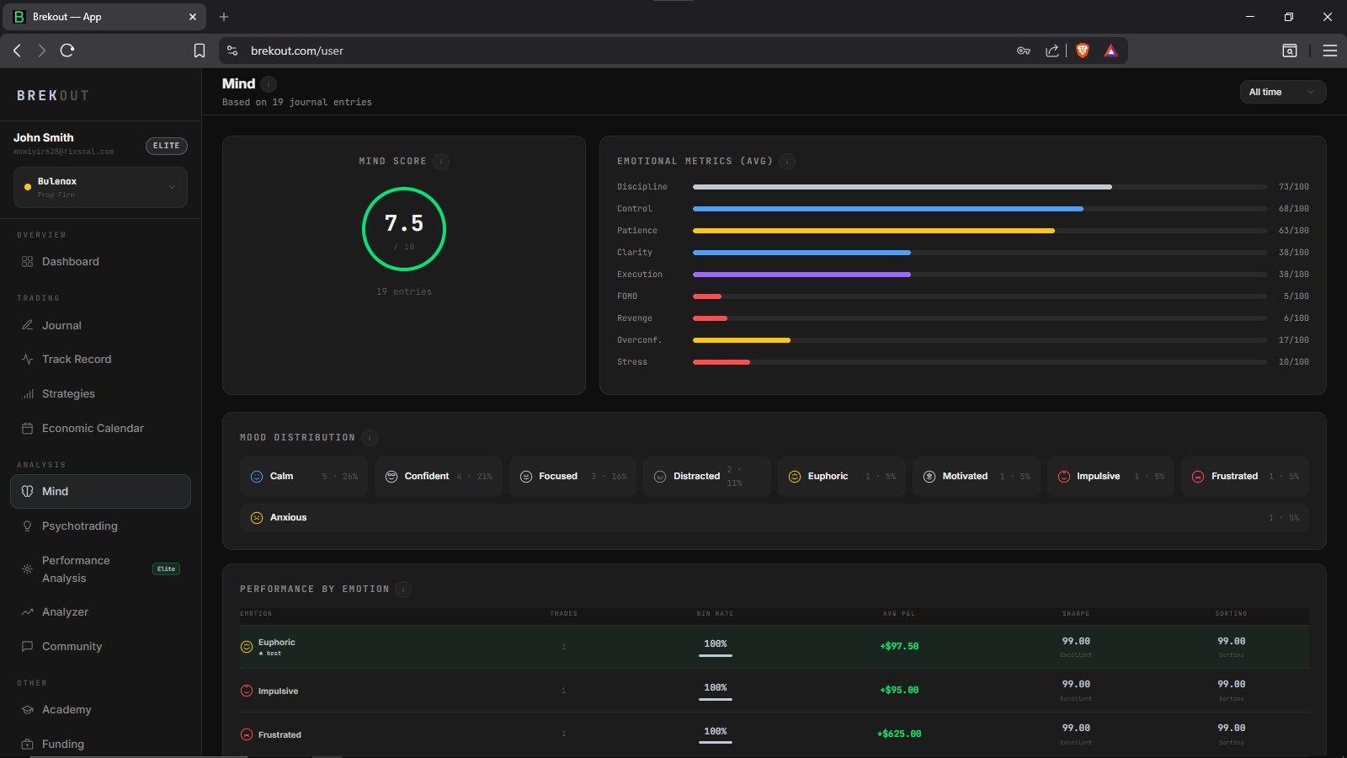Screen dimensions: 1347x758
Task: Select the Euphoric row in the performance table
Action: (x=774, y=647)
